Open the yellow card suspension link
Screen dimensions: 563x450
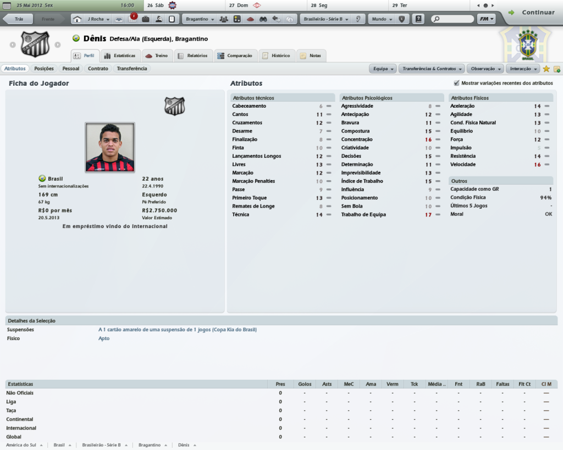(178, 330)
